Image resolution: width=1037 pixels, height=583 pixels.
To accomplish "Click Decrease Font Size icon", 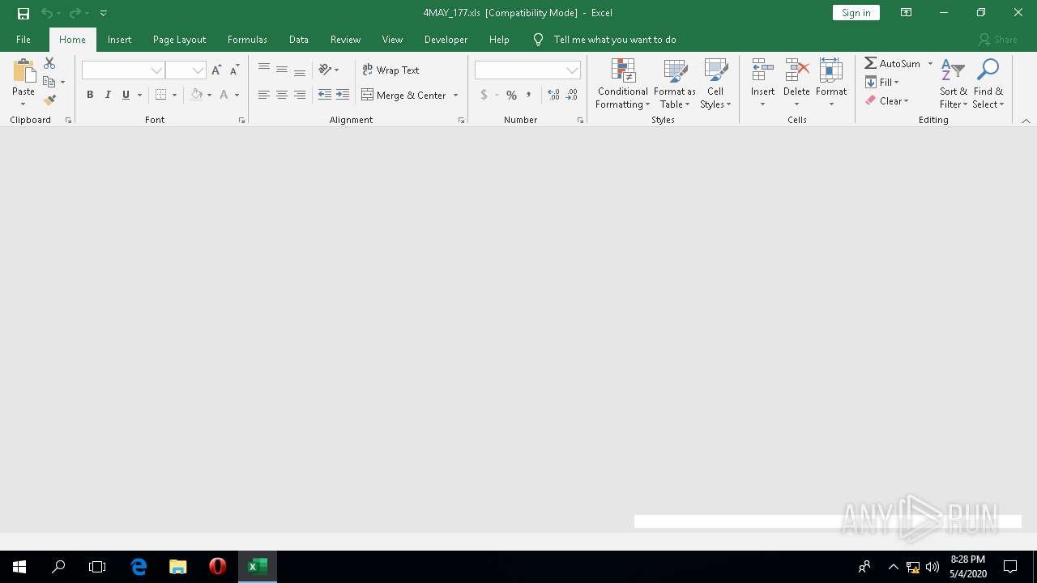I will click(x=234, y=70).
